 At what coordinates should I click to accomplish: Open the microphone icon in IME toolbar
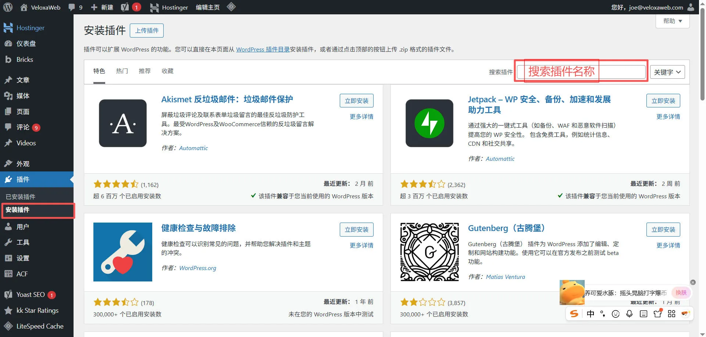click(x=630, y=313)
